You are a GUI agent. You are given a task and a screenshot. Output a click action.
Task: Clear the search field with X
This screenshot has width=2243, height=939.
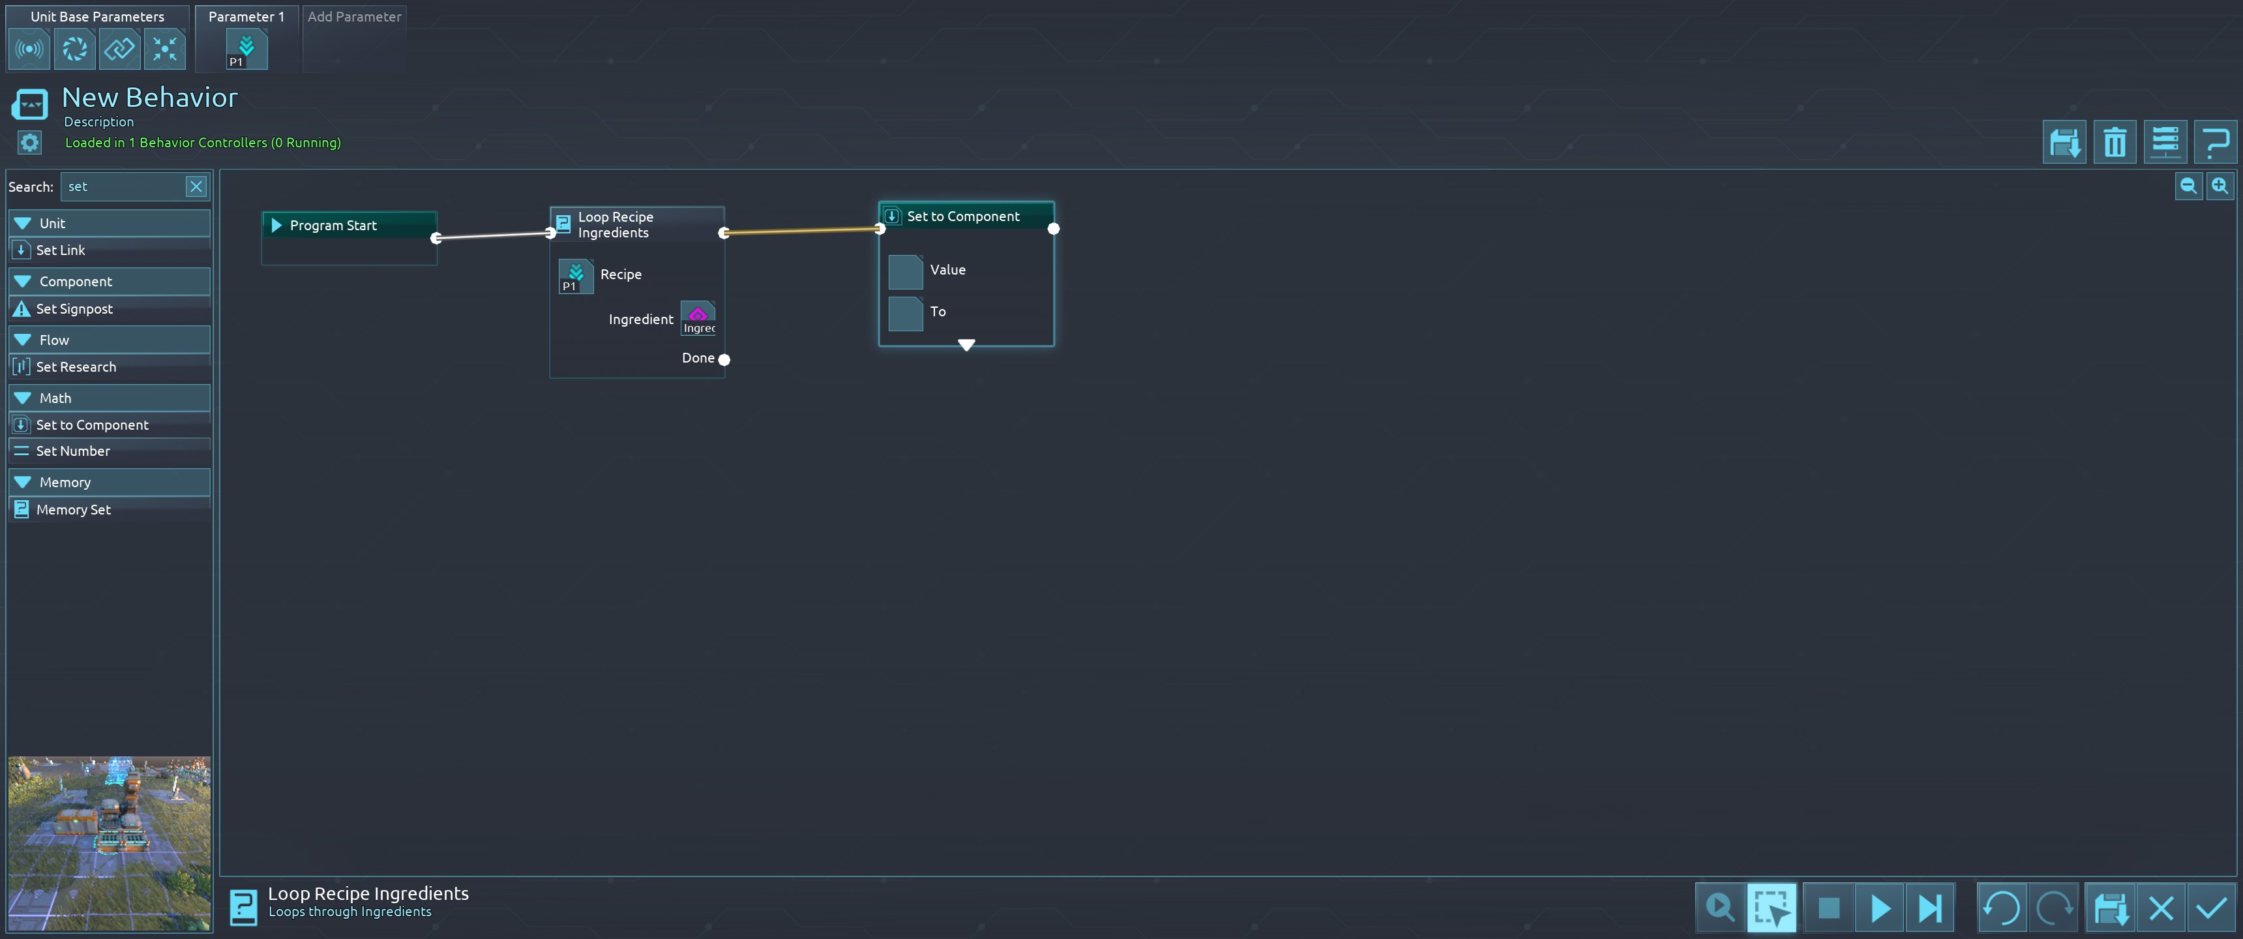[196, 186]
